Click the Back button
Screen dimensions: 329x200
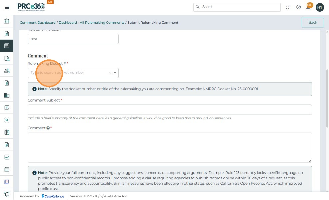313,22
